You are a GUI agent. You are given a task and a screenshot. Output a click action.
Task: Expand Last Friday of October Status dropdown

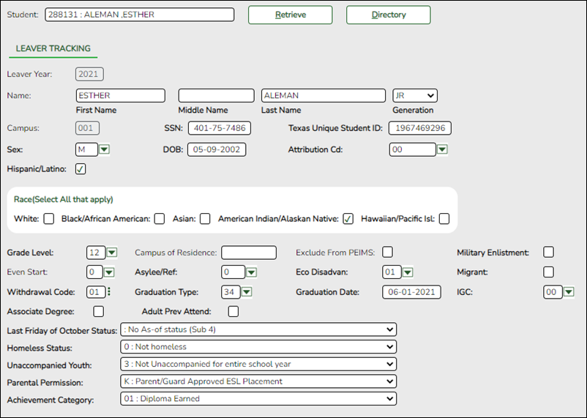(x=258, y=329)
